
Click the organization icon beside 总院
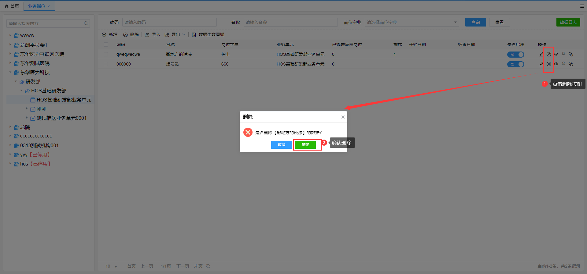pos(16,127)
